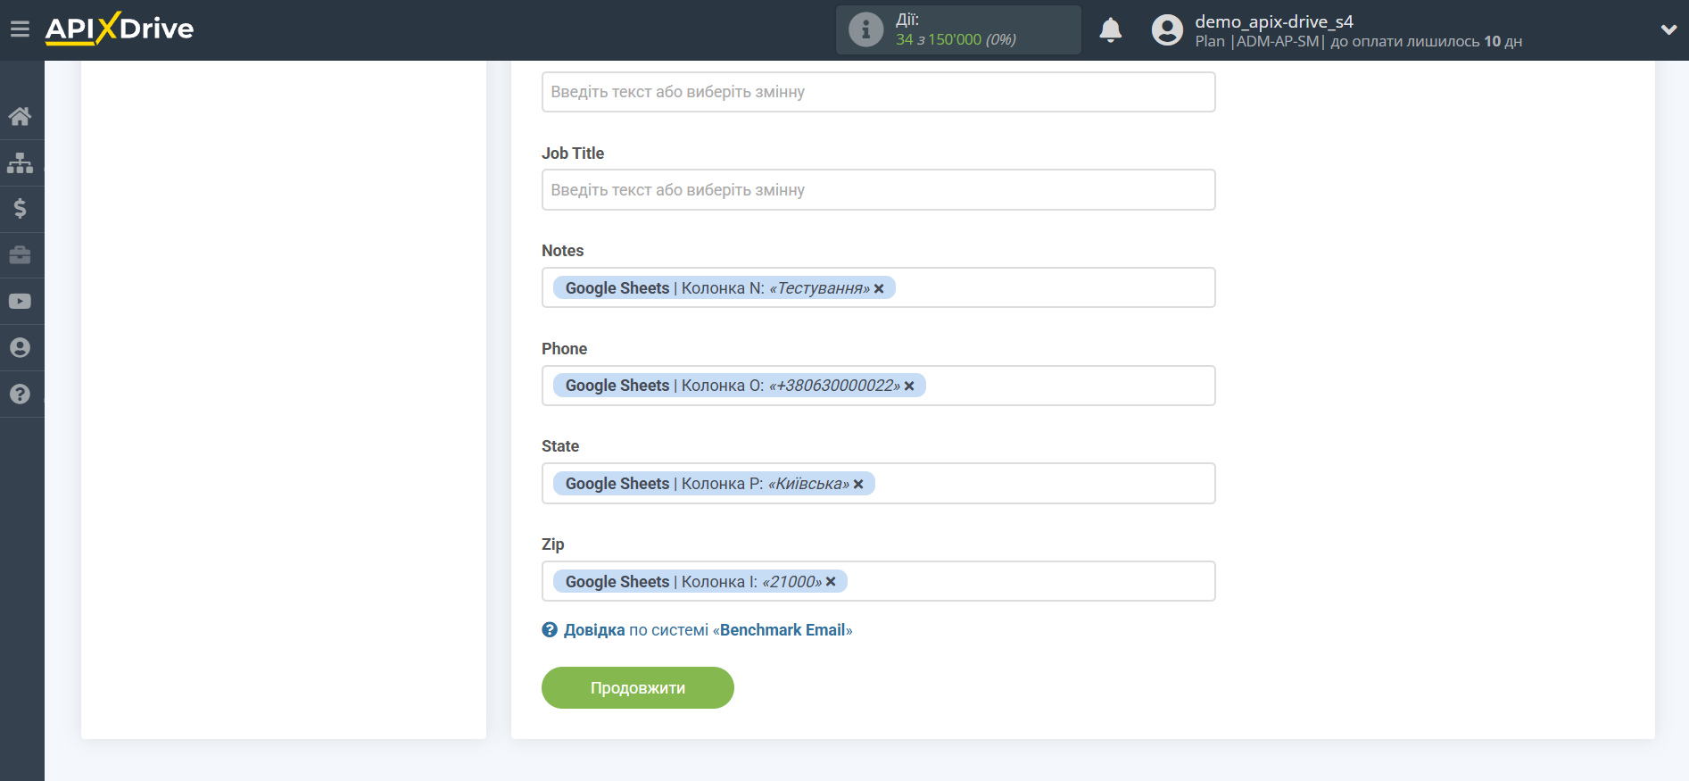Screen dimensions: 1689x781
Task: Click the empty field above Job Title
Action: (x=878, y=92)
